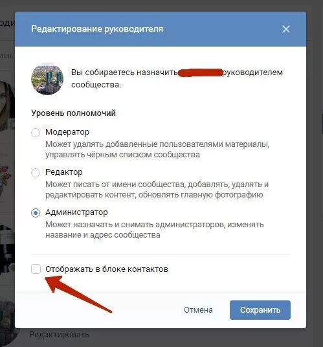Click the moderator permissions description text

157,150
